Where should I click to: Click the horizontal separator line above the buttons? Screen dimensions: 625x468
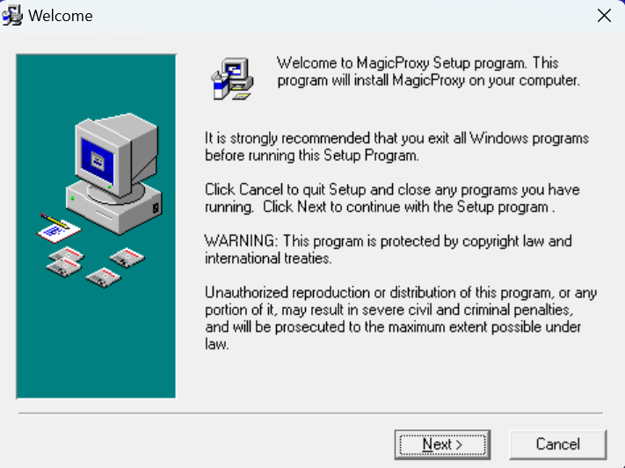[x=310, y=413]
